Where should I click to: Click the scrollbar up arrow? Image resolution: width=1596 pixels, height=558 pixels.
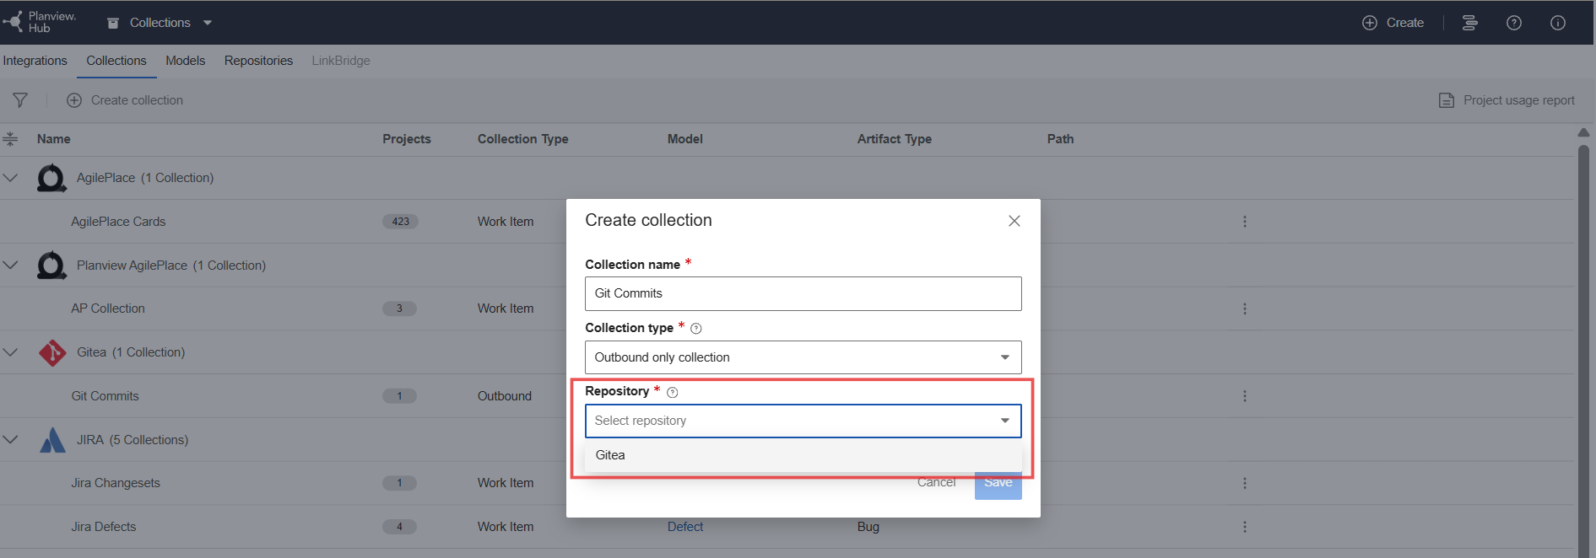(x=1583, y=132)
